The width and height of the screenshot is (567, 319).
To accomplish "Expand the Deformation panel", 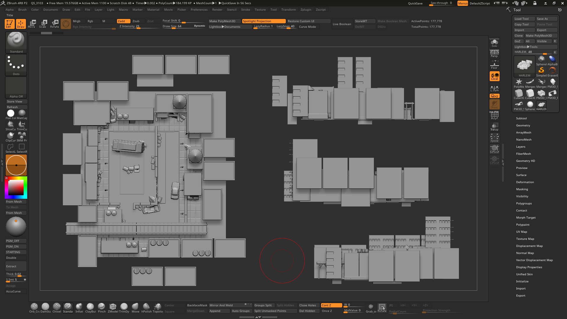I will tap(525, 182).
